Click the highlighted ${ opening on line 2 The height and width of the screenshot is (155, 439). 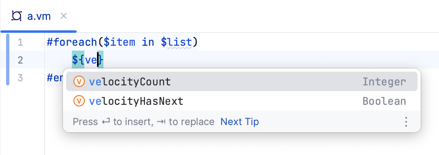[78, 60]
